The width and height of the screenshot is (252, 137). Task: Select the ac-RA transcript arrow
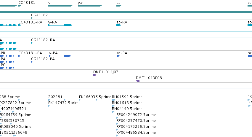point(119,25)
